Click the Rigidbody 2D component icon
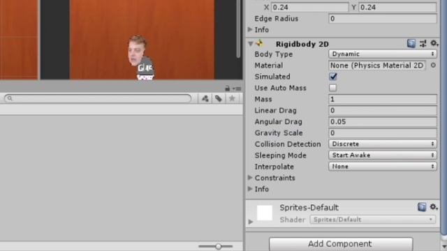 coord(259,43)
